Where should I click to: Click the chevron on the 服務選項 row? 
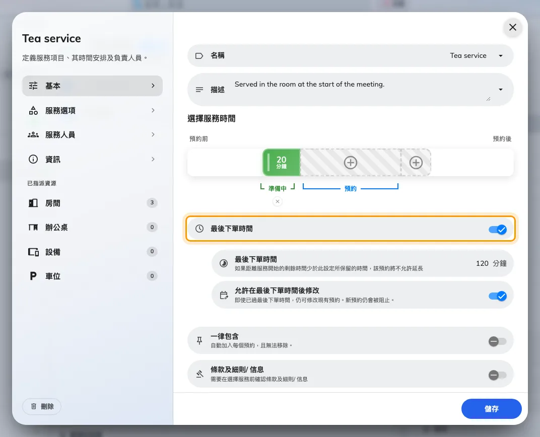pos(153,110)
